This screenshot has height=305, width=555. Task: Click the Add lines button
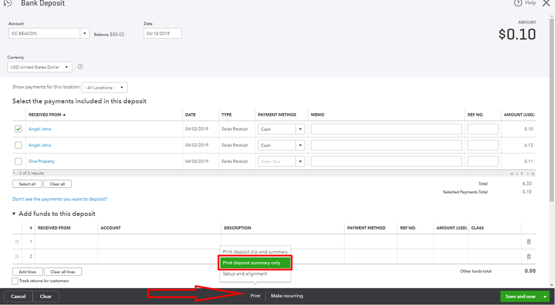coord(28,272)
